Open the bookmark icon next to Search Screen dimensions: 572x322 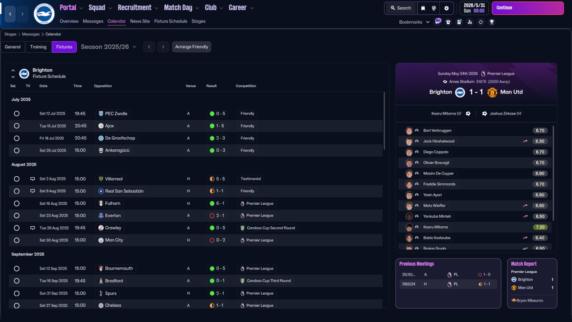coord(423,8)
